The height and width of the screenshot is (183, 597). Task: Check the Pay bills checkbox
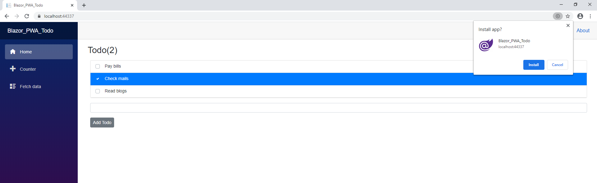click(x=98, y=66)
